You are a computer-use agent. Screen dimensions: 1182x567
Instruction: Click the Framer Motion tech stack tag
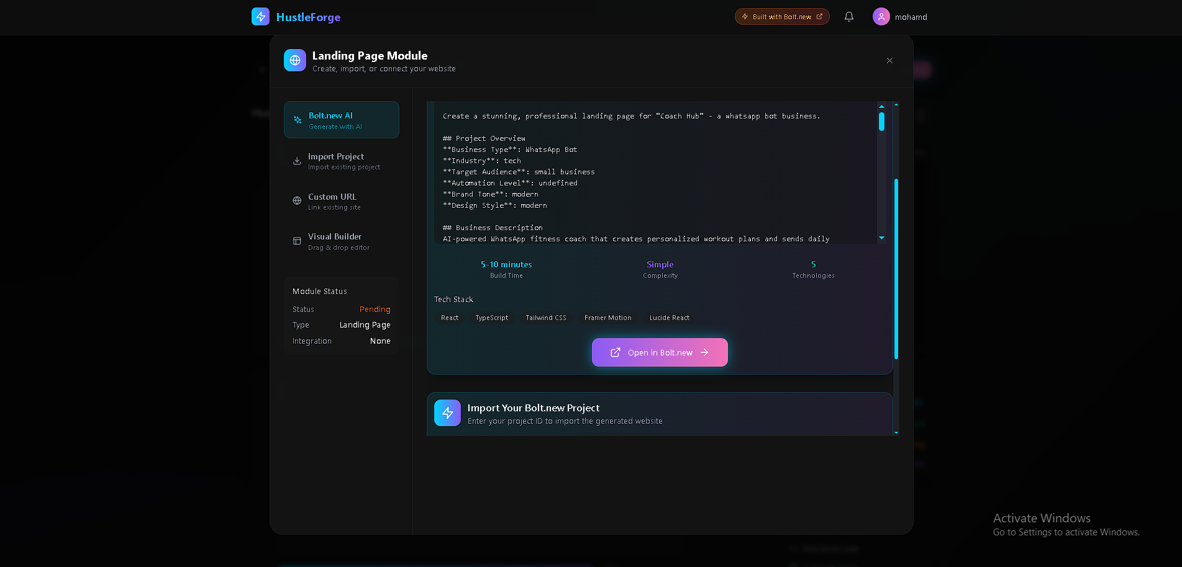pyautogui.click(x=608, y=318)
